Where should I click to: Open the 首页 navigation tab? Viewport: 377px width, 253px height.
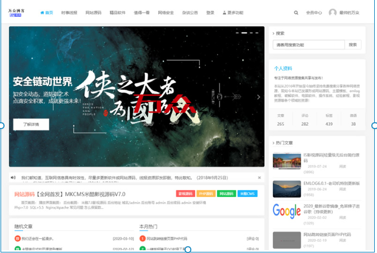click(47, 12)
